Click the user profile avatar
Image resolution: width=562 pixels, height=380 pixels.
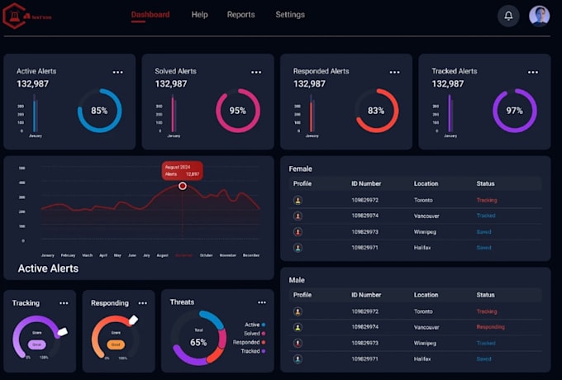coord(539,16)
